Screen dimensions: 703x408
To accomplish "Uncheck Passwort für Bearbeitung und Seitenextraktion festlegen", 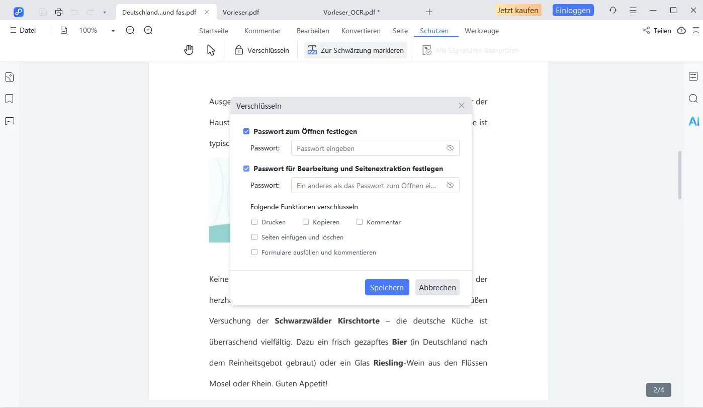I will click(246, 169).
